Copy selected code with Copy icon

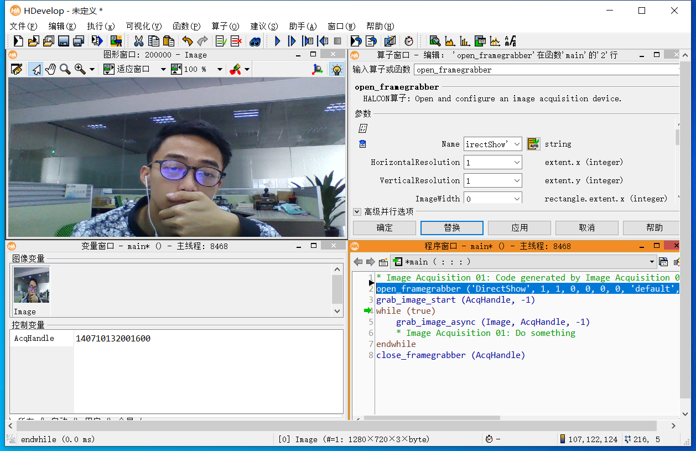tap(153, 40)
